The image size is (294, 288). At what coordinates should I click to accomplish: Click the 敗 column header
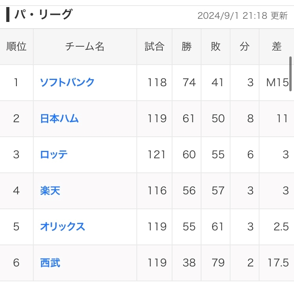216,47
